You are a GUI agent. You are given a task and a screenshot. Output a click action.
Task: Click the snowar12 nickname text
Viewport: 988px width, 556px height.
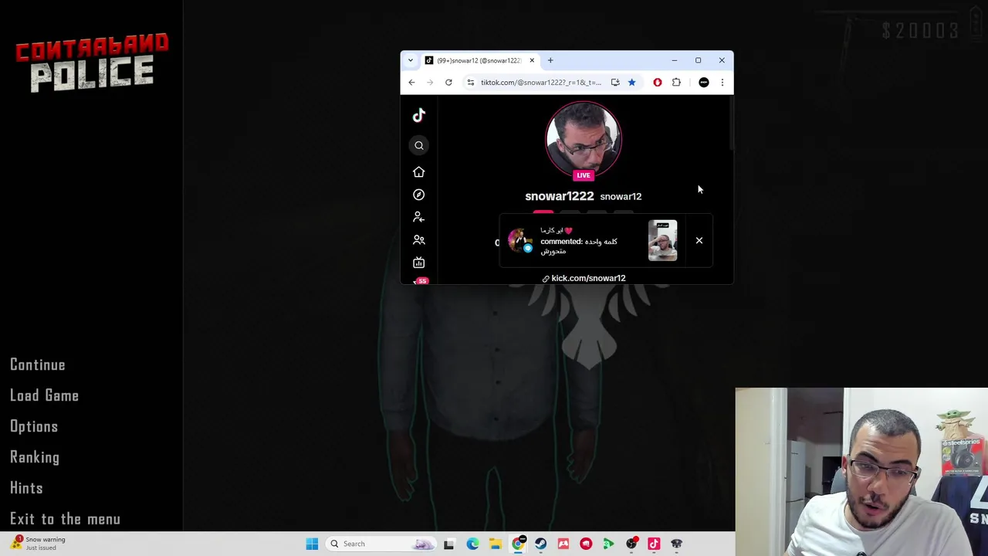coord(621,196)
